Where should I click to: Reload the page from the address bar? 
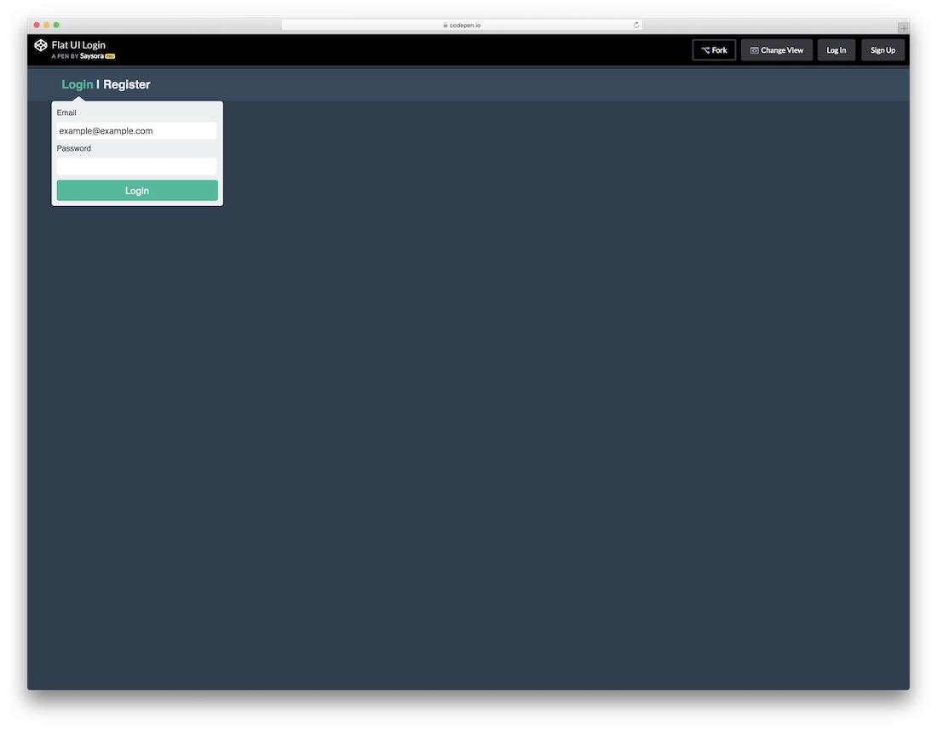[636, 26]
